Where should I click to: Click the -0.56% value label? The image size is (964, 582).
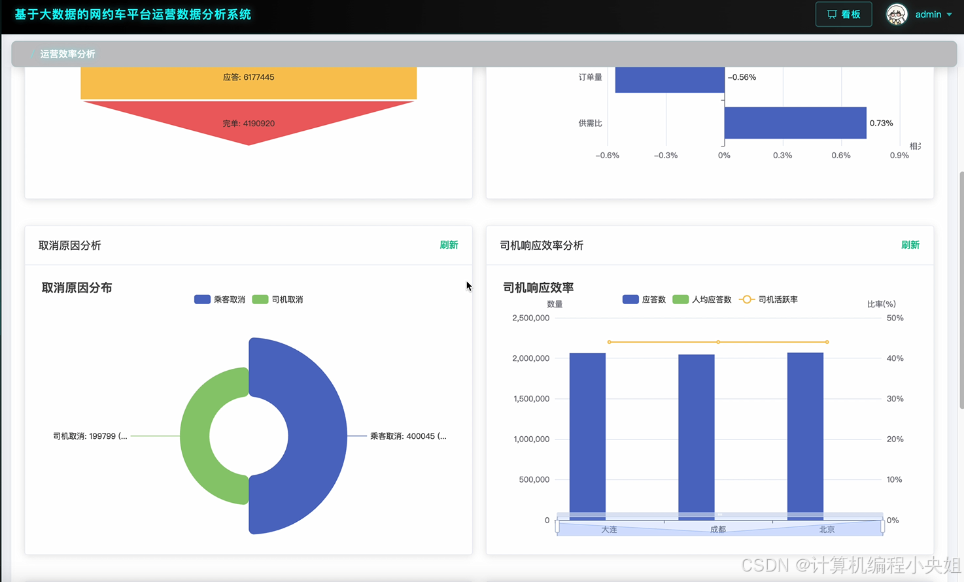click(x=742, y=77)
